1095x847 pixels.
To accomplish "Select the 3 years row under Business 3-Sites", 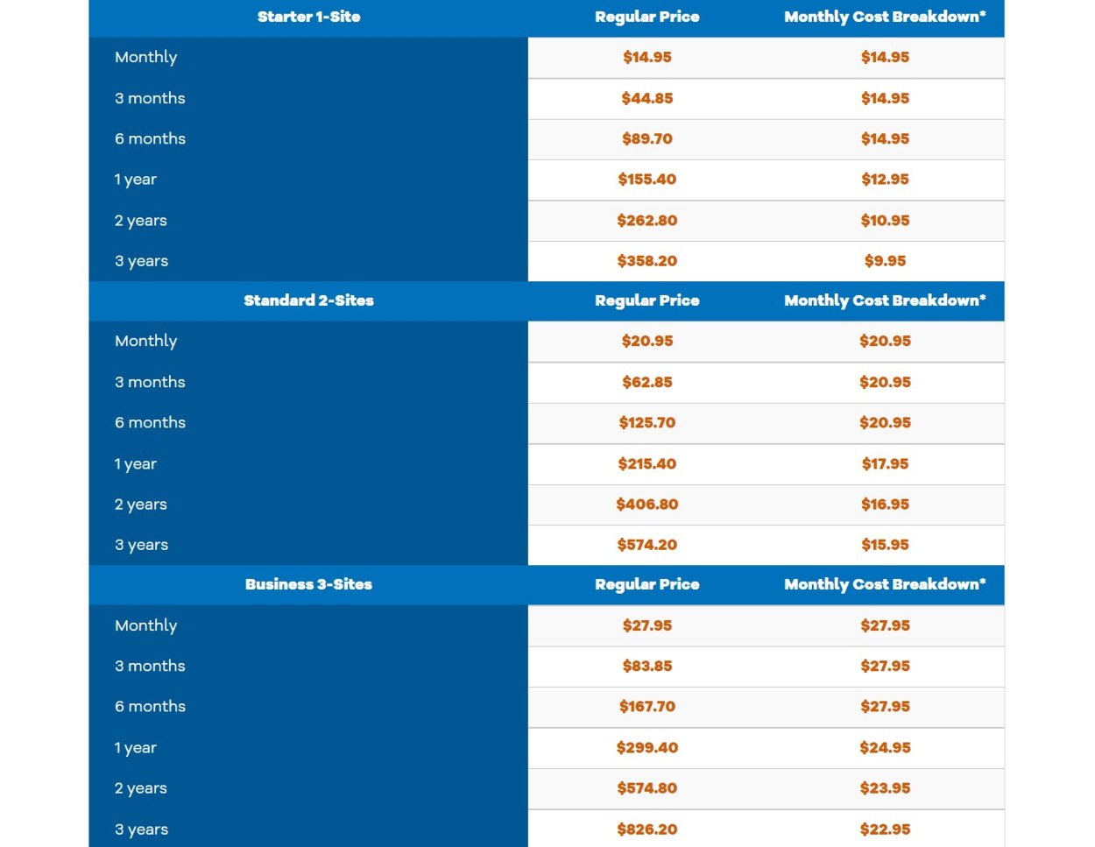I will (547, 829).
